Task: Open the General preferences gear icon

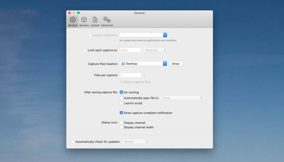Action: tap(73, 20)
